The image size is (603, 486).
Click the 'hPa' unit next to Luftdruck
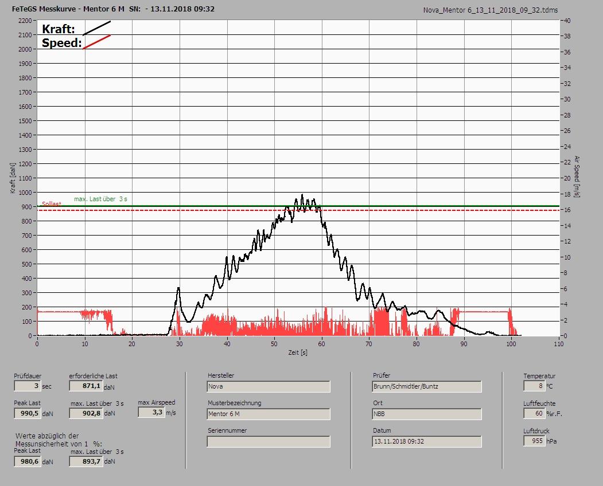551,441
